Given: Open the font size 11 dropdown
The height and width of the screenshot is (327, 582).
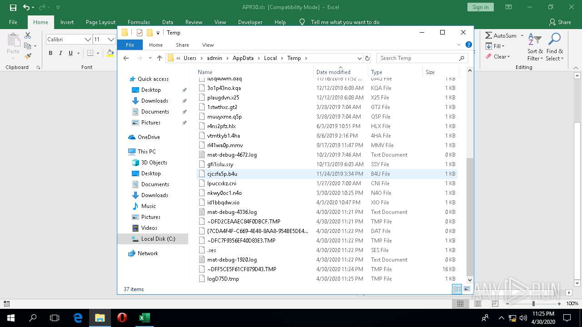Looking at the screenshot, I should pyautogui.click(x=110, y=40).
